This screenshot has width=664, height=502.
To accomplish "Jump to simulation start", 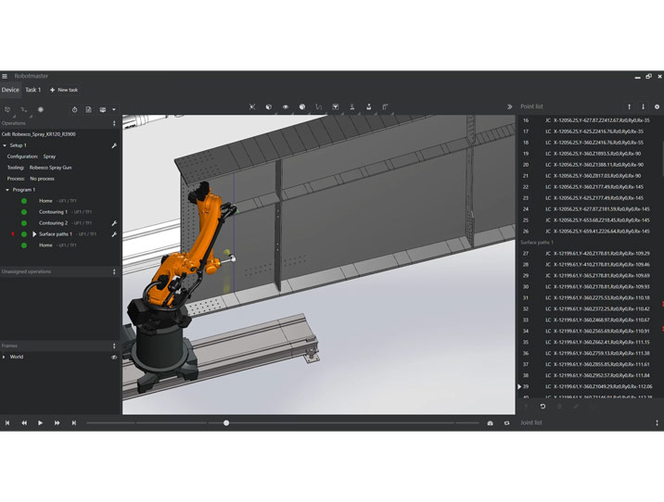I will coord(7,423).
